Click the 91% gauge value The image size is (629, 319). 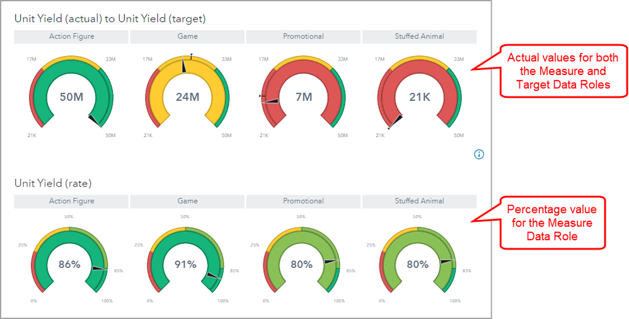click(x=185, y=264)
